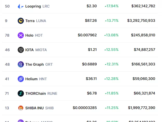Click the Holo HOT coin icon
The image size is (162, 122).
[x=21, y=35]
